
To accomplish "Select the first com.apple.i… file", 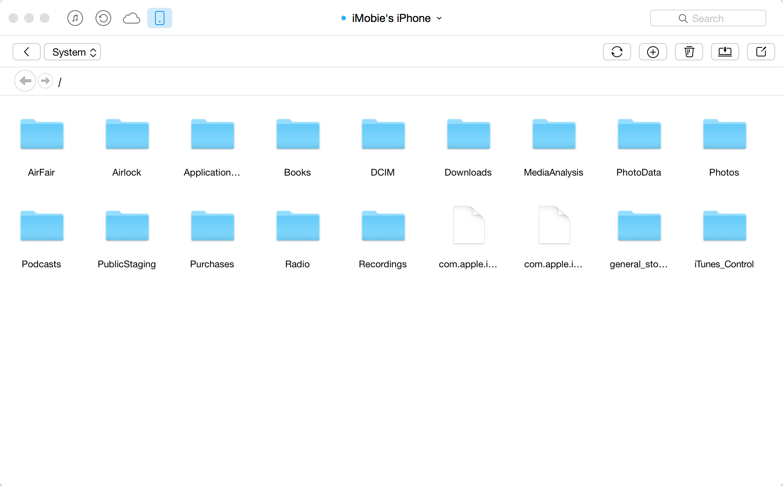I will click(468, 225).
